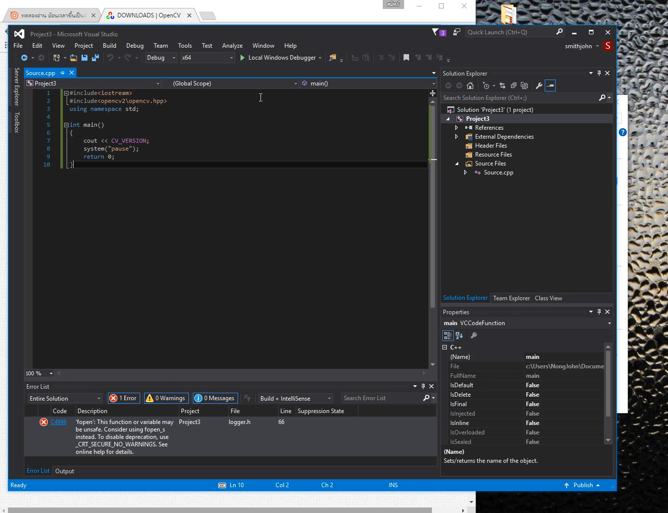Click the Home icon in Solution Explorer
This screenshot has height=513, width=668.
(470, 85)
